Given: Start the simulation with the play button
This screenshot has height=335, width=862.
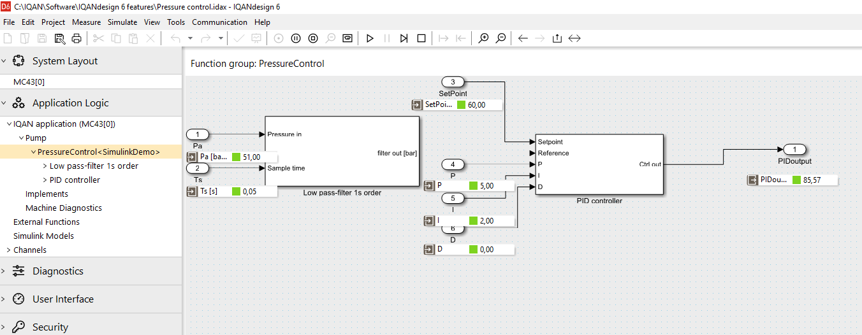Looking at the screenshot, I should click(x=370, y=38).
